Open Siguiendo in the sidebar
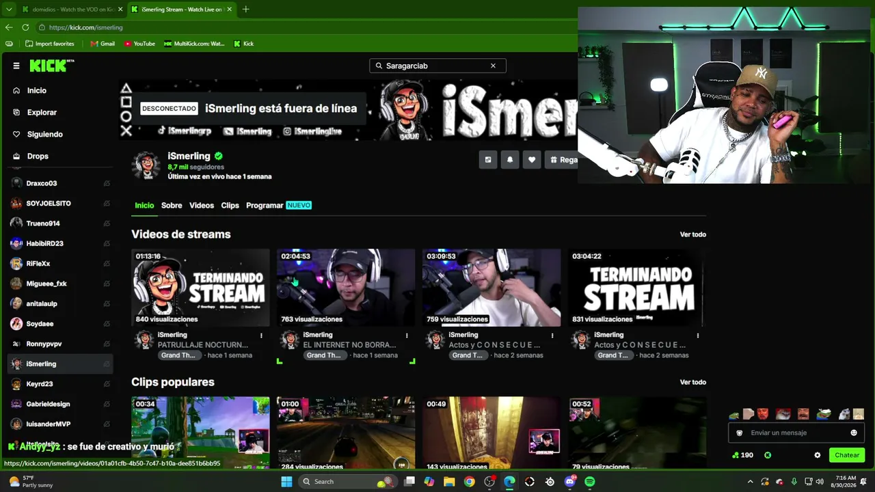This screenshot has height=492, width=875. point(44,134)
